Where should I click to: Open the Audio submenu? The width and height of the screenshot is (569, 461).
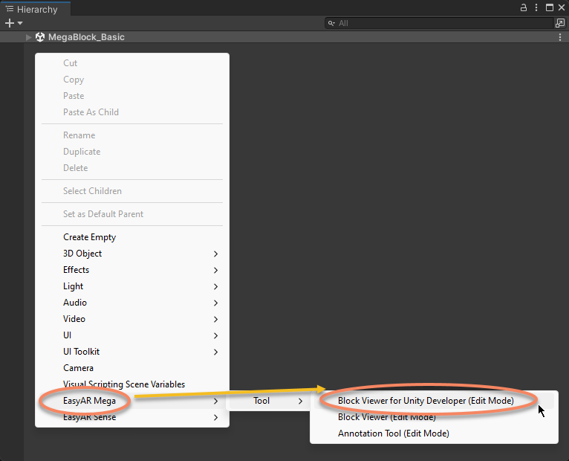[132, 303]
